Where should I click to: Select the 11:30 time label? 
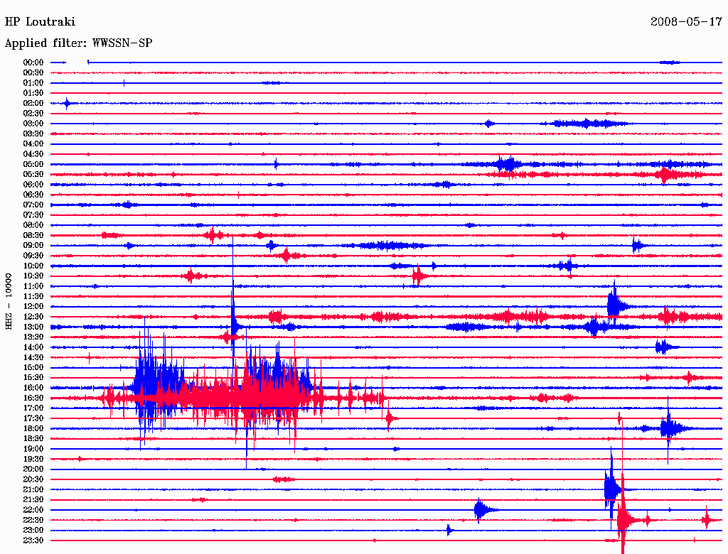click(33, 296)
